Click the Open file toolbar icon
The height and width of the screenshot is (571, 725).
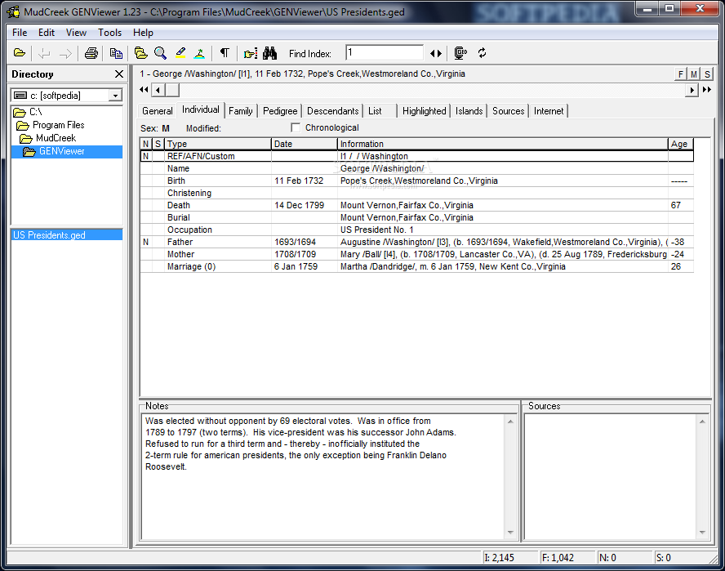point(20,53)
